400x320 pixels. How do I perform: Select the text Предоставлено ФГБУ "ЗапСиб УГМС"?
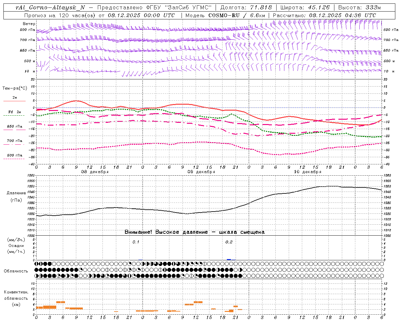tap(155, 7)
